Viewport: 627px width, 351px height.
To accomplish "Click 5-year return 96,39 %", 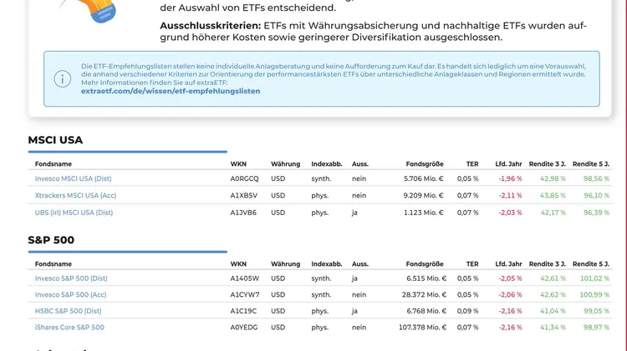I will point(596,213).
